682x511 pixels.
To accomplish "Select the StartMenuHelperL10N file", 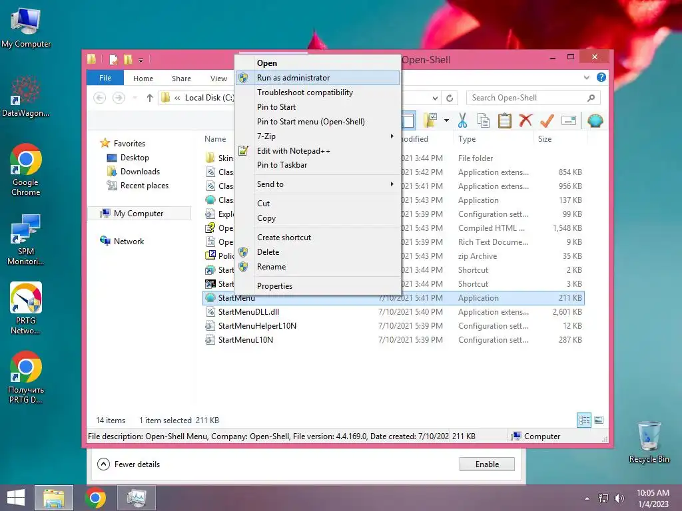I will 394,326.
